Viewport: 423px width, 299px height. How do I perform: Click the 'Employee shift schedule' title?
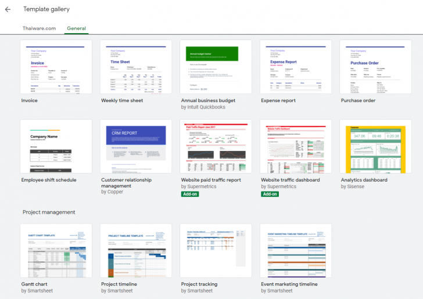click(x=49, y=180)
